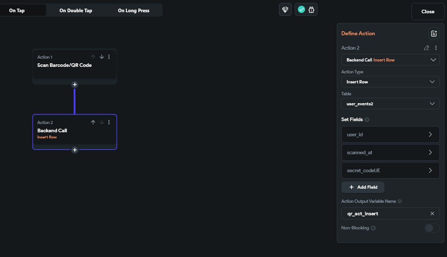Open the three-dot menu beside Action 2 header
Viewport: 447px width, 257px height.
(436, 48)
